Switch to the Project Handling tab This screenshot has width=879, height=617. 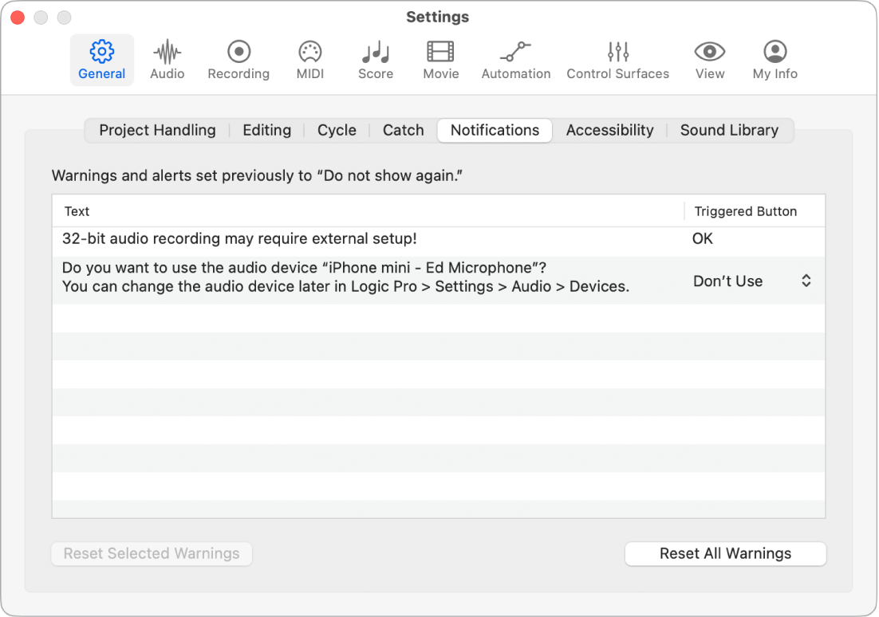pyautogui.click(x=156, y=130)
